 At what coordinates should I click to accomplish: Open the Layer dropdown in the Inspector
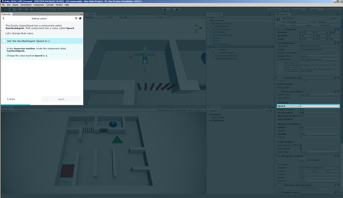328,22
